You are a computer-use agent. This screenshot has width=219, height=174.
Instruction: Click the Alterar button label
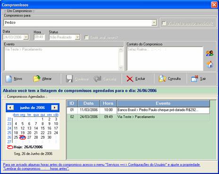47,79
